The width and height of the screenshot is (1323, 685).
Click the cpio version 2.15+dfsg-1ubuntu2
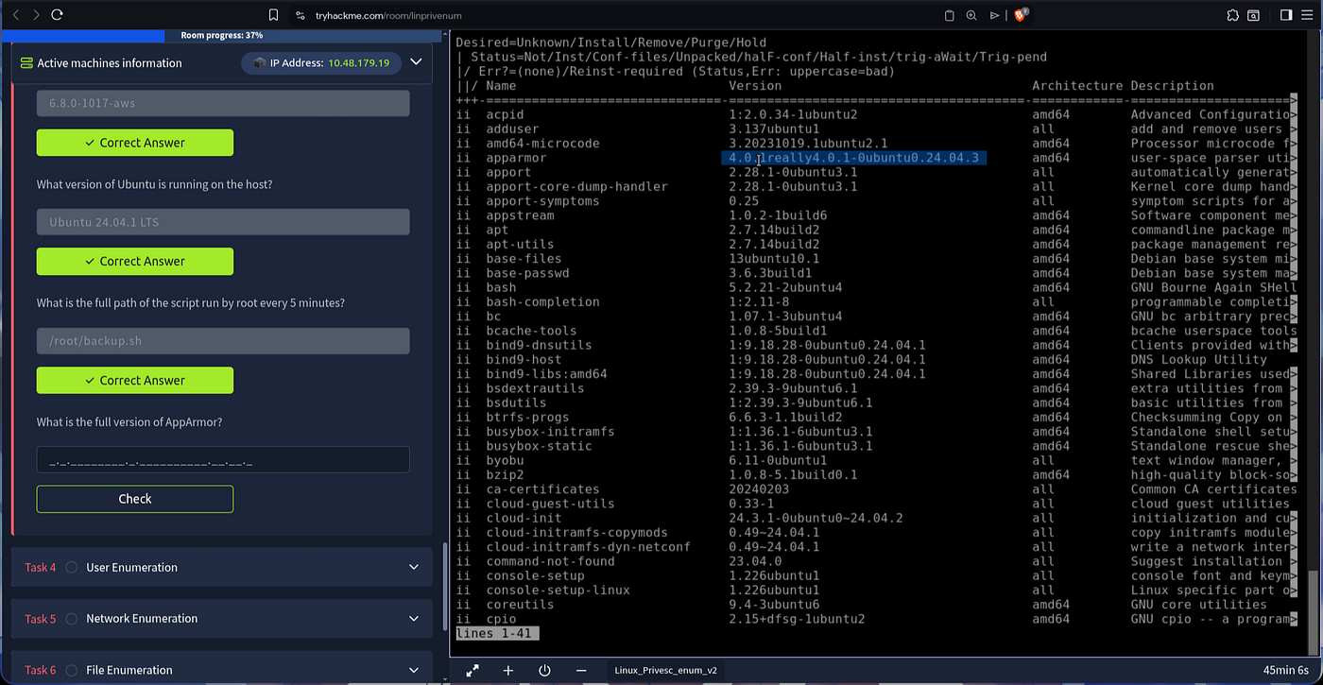797,619
